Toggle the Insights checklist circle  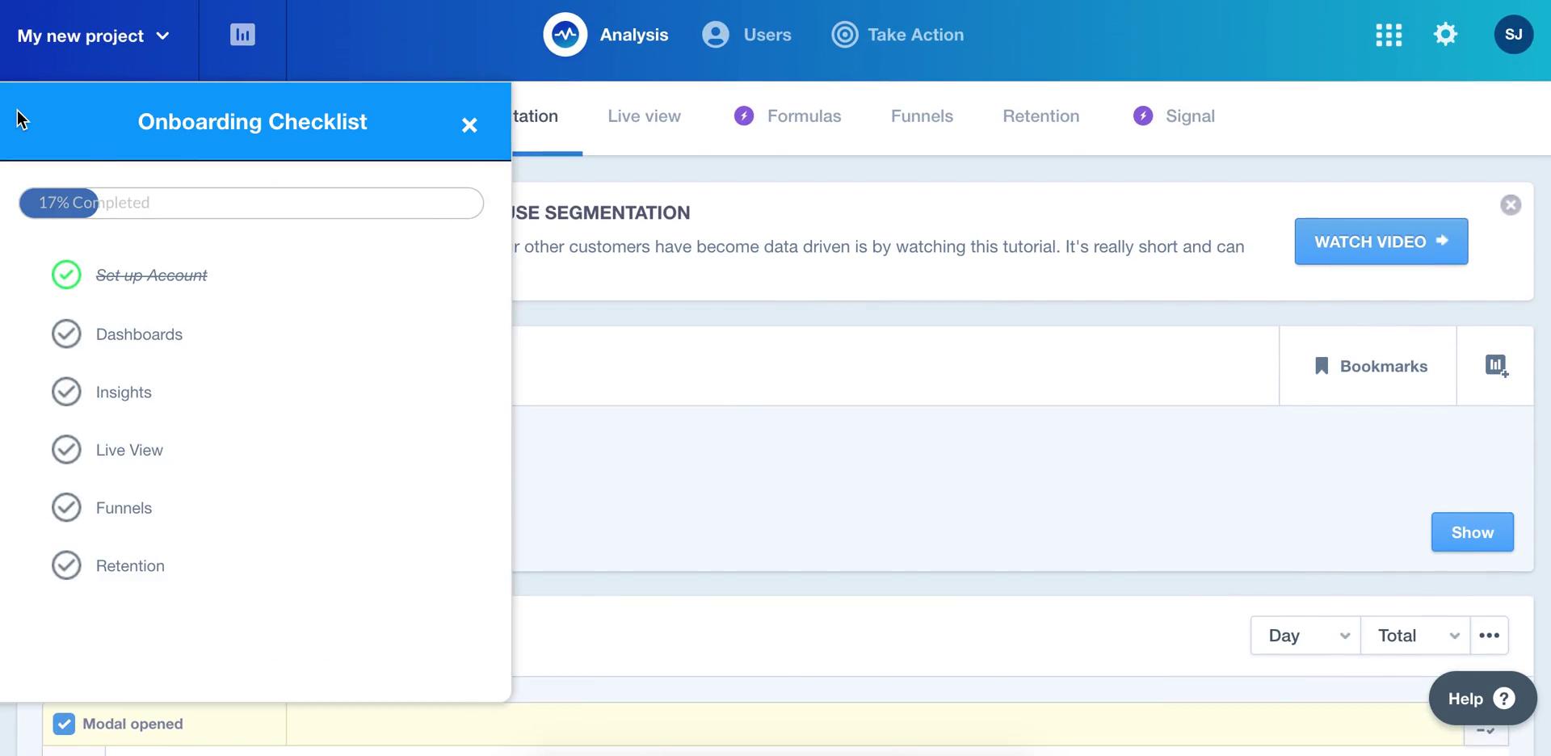coord(66,393)
